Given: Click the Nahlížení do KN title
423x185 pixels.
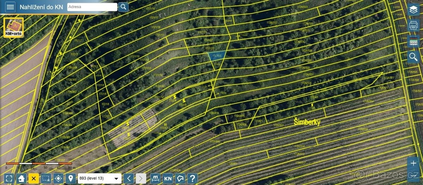Looking at the screenshot, I should (41, 7).
